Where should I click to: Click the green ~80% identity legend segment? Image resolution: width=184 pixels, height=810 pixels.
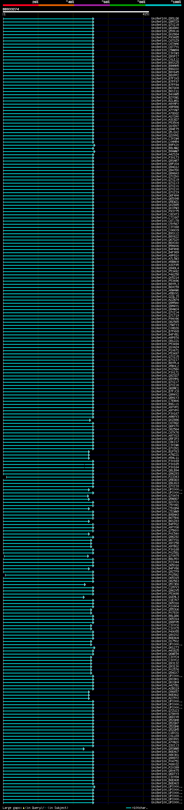coord(128,5)
